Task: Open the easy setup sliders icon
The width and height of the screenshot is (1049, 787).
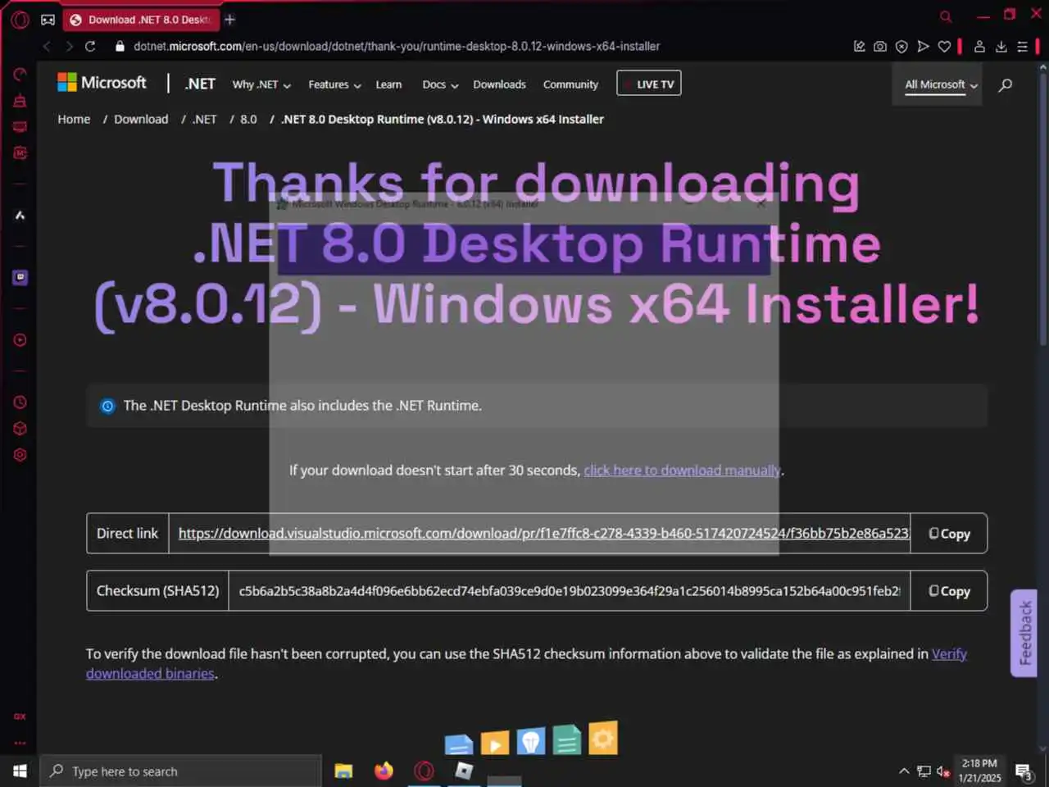Action: click(x=1022, y=47)
